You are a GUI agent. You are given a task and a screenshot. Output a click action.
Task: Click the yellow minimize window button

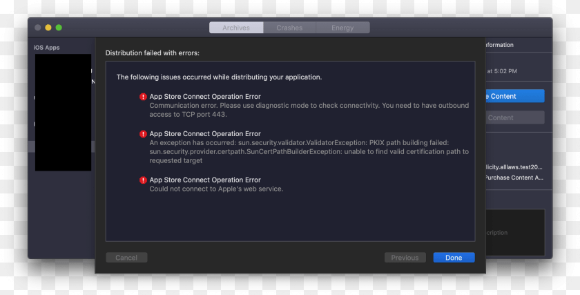pyautogui.click(x=48, y=28)
